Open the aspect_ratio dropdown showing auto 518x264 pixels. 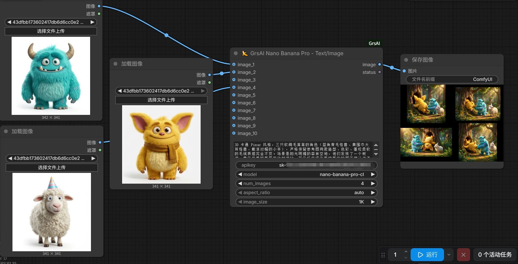tap(306, 192)
